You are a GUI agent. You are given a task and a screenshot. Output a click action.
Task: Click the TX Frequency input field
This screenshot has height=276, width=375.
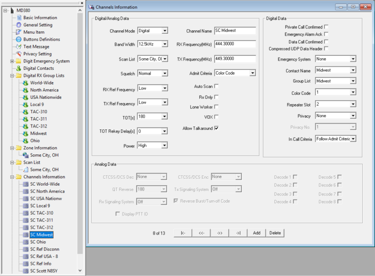tap(235, 59)
